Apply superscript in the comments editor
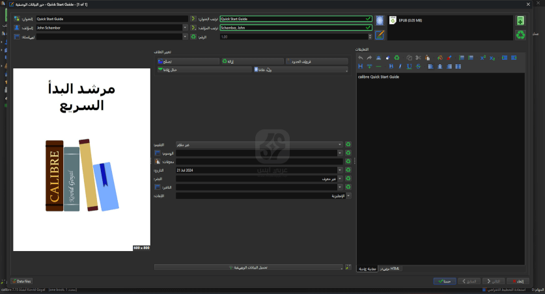This screenshot has height=294, width=545. click(483, 58)
